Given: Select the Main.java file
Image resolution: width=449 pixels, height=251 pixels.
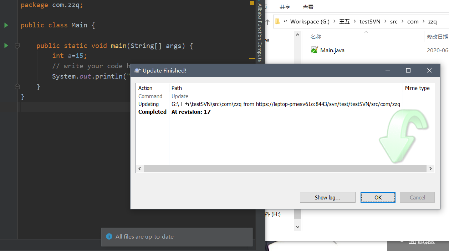Looking at the screenshot, I should [332, 50].
